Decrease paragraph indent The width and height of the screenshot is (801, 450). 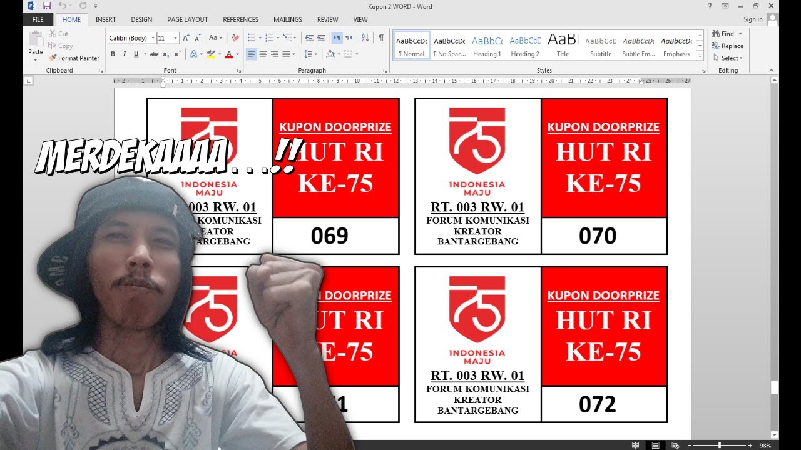coord(309,38)
